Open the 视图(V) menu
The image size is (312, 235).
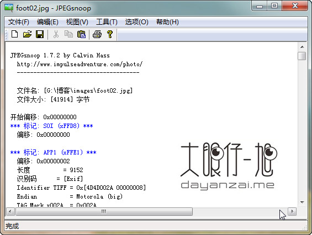(77, 22)
